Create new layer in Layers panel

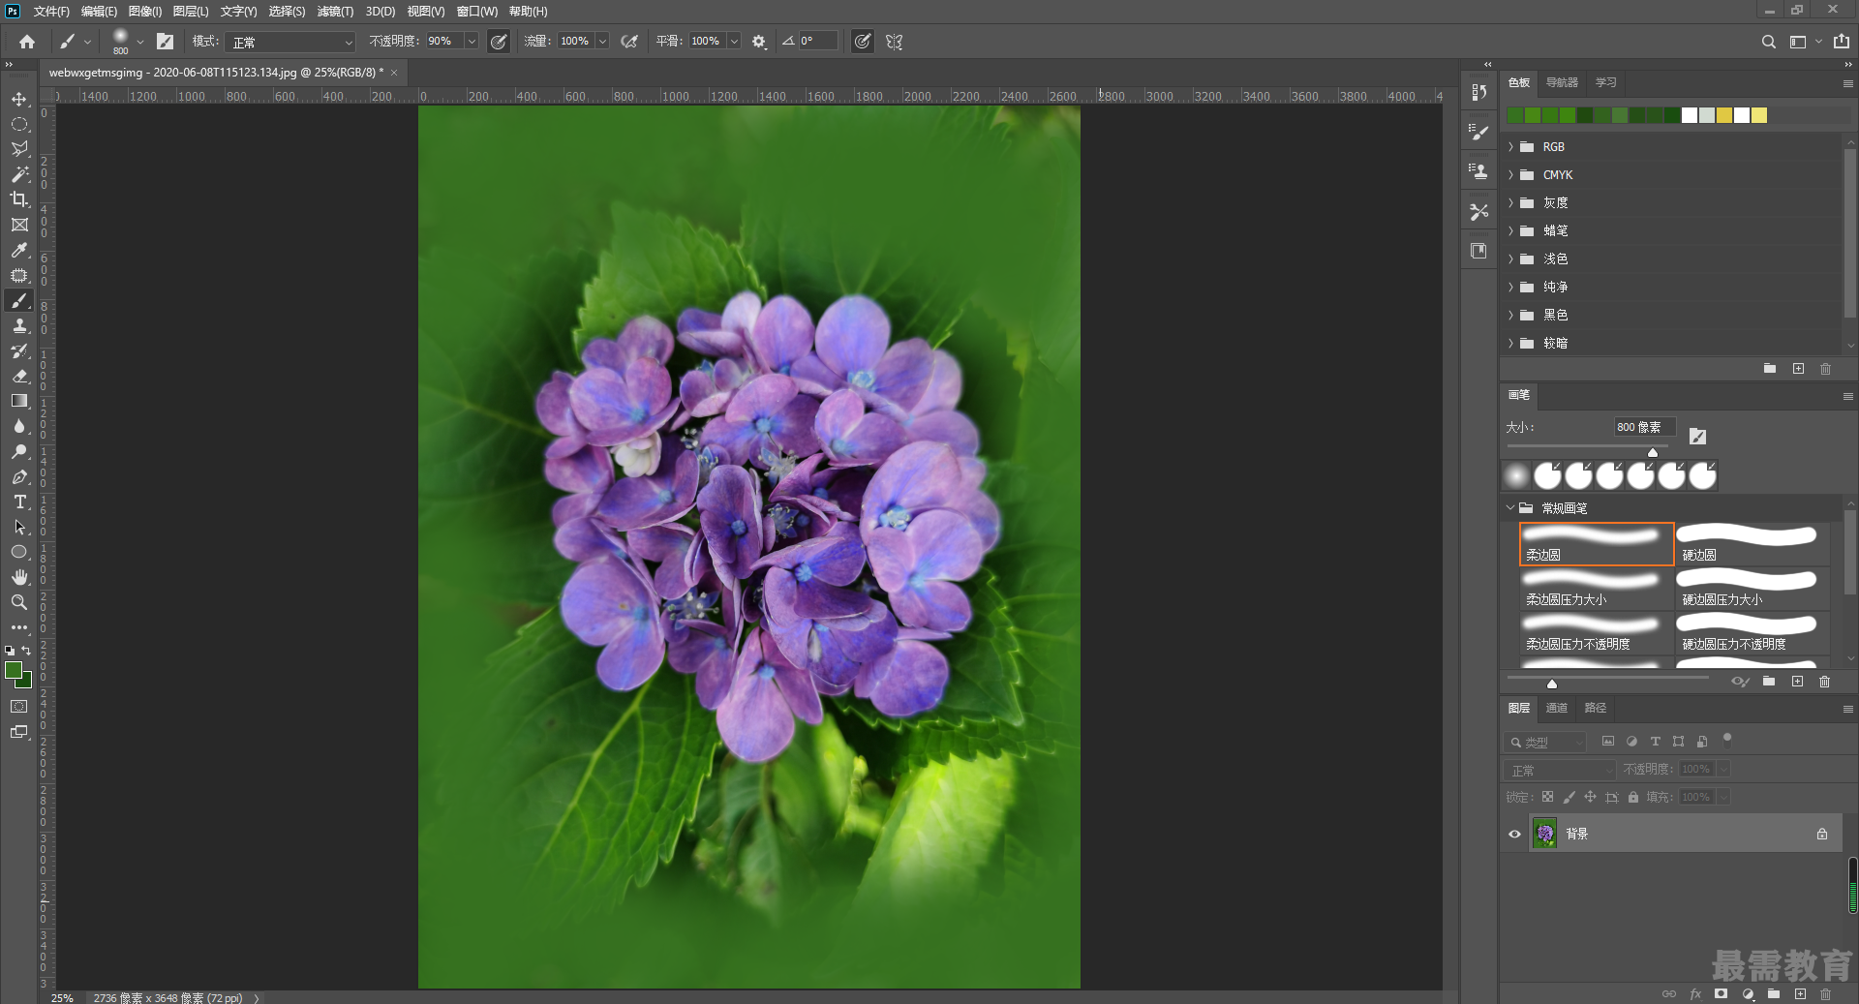coord(1800,993)
